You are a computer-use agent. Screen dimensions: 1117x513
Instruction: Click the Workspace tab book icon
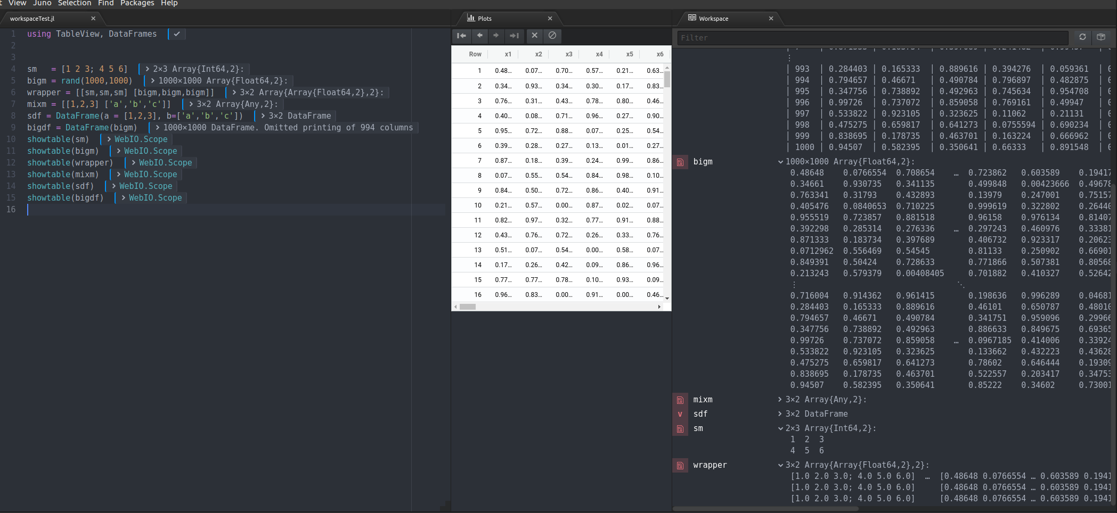tap(692, 18)
